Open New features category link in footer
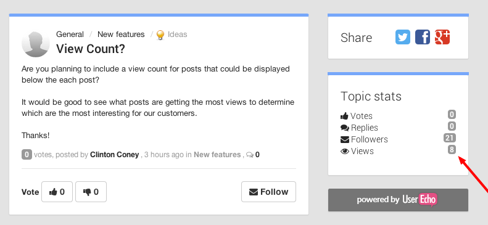The width and height of the screenshot is (488, 225). [x=217, y=155]
